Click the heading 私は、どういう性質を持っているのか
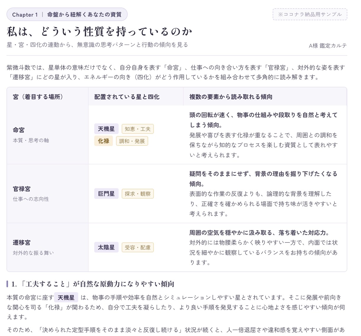This screenshot has height=336, width=361. 99,31
